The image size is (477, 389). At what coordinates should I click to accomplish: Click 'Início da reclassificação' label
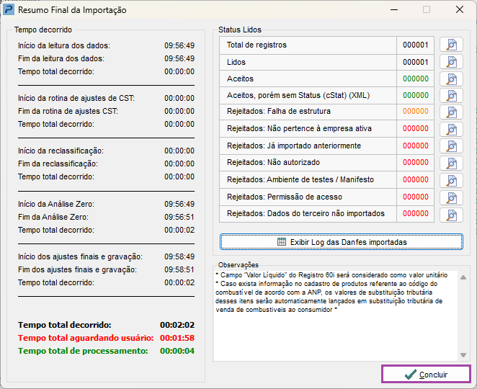click(x=61, y=151)
